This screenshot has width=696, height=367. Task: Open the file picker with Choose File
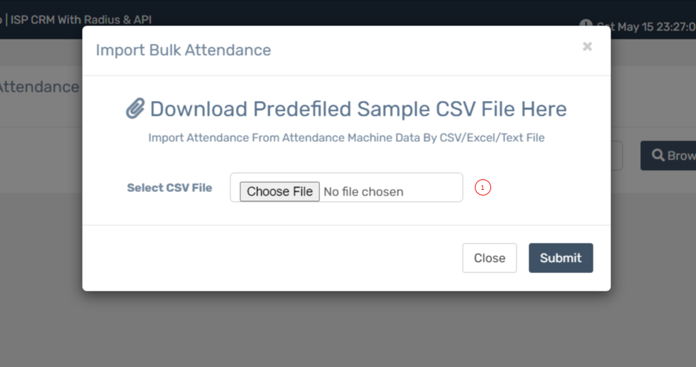point(280,191)
